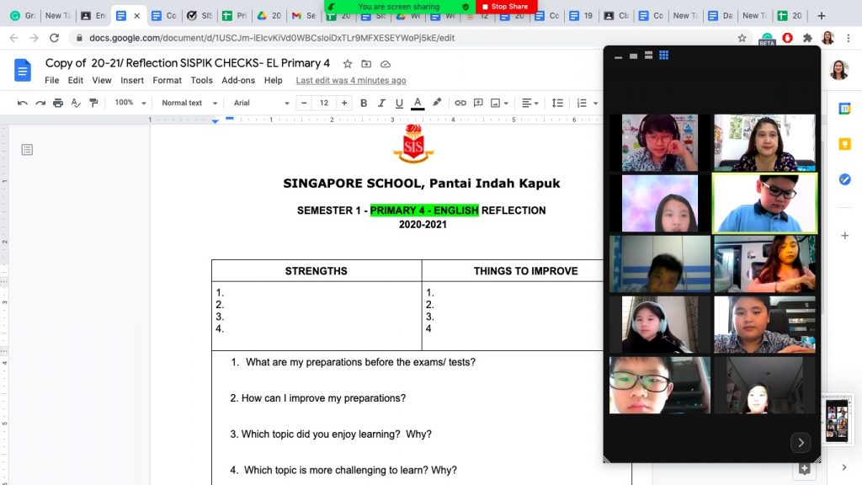The height and width of the screenshot is (485, 862).
Task: Open Google Calendar in the side panel
Action: (844, 108)
